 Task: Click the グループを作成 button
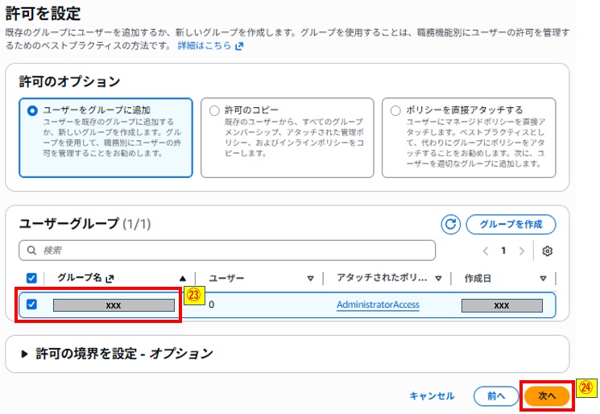[x=511, y=224]
